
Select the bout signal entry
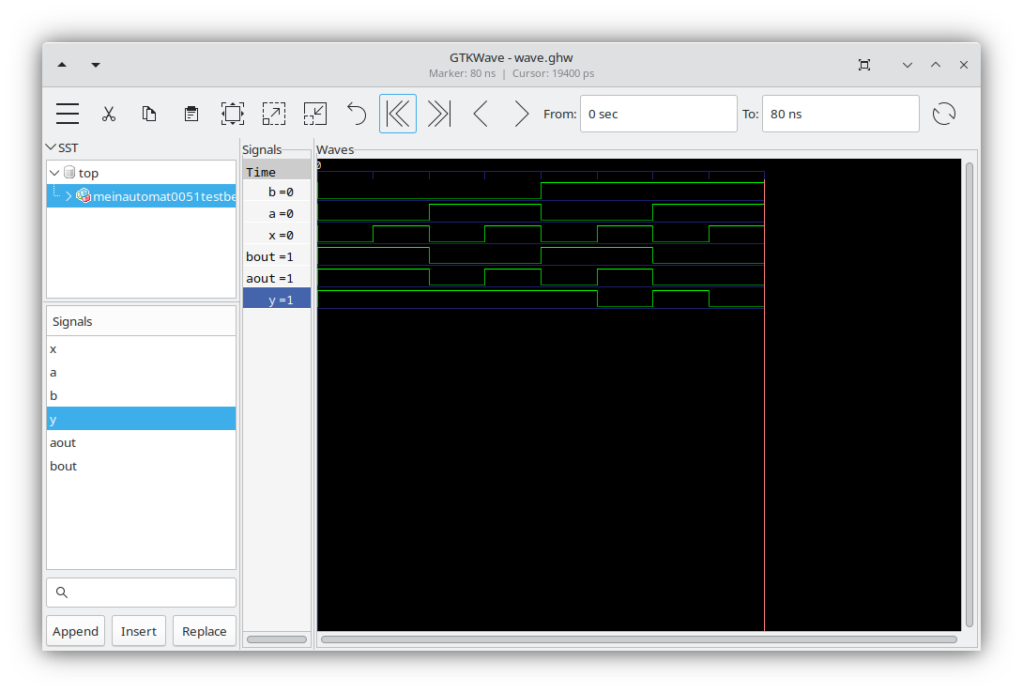pos(63,466)
